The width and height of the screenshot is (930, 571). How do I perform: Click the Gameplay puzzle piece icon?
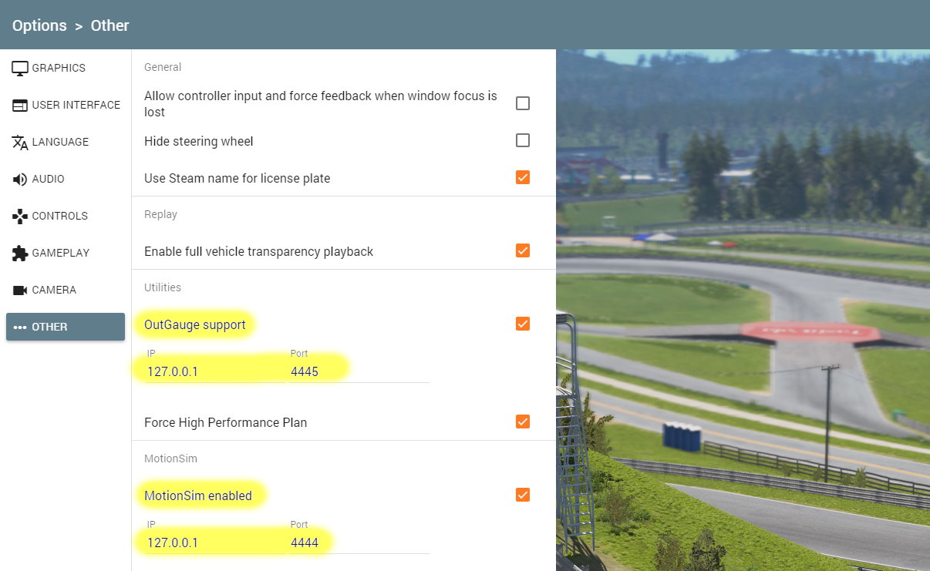pyautogui.click(x=20, y=253)
